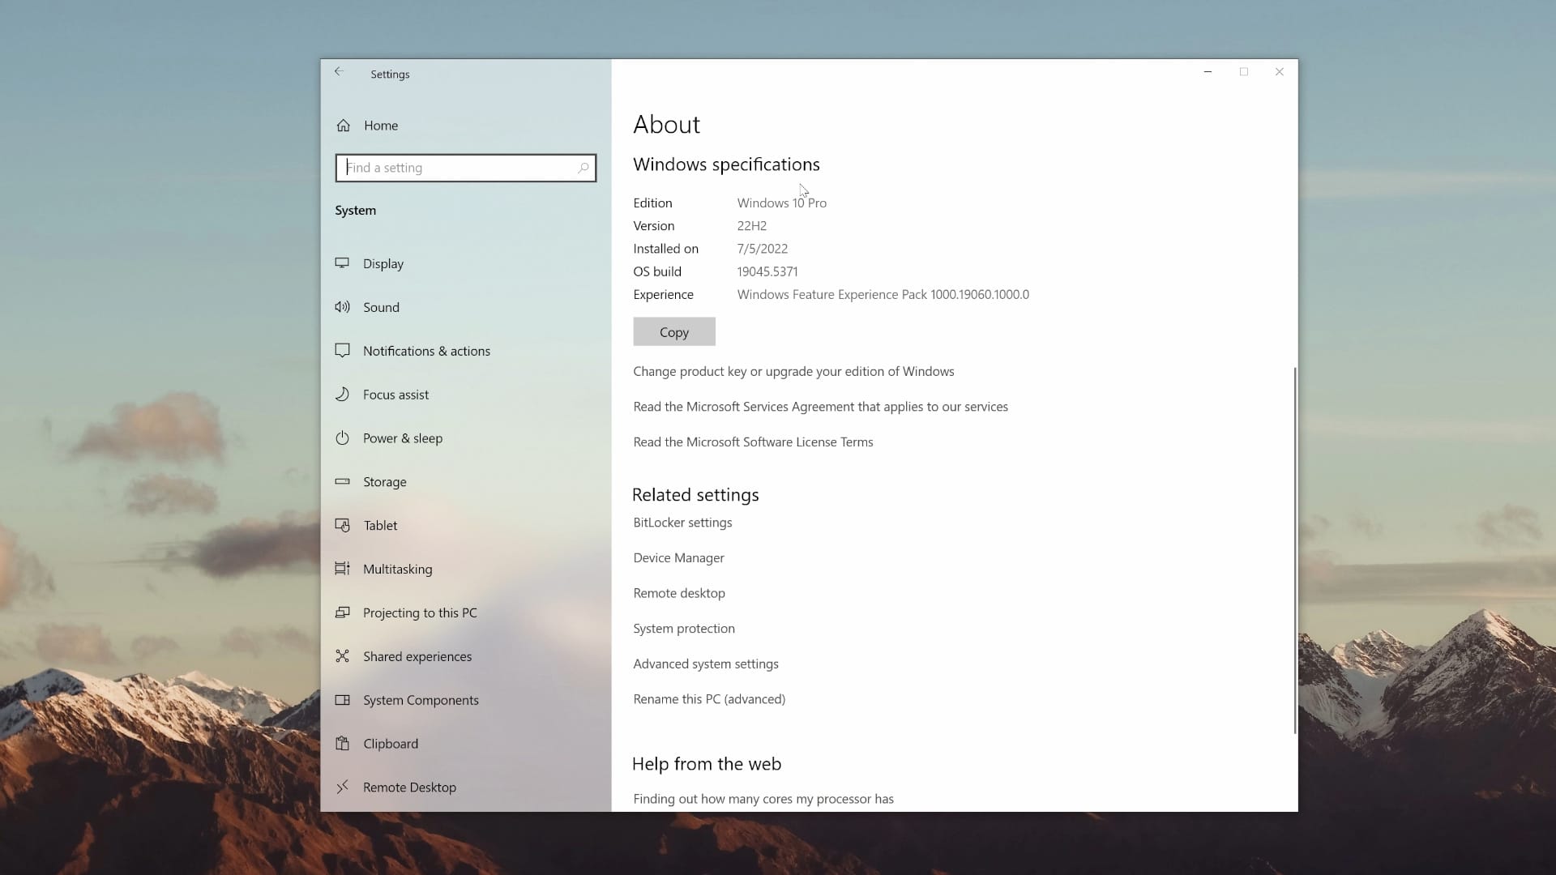This screenshot has height=875, width=1556.
Task: Click the Home house icon
Action: click(x=344, y=126)
